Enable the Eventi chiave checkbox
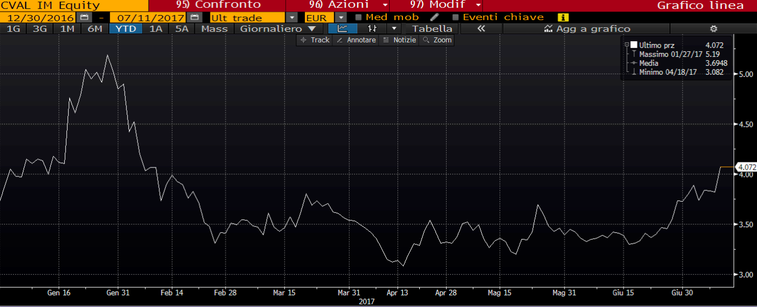The image size is (757, 307). pyautogui.click(x=456, y=17)
